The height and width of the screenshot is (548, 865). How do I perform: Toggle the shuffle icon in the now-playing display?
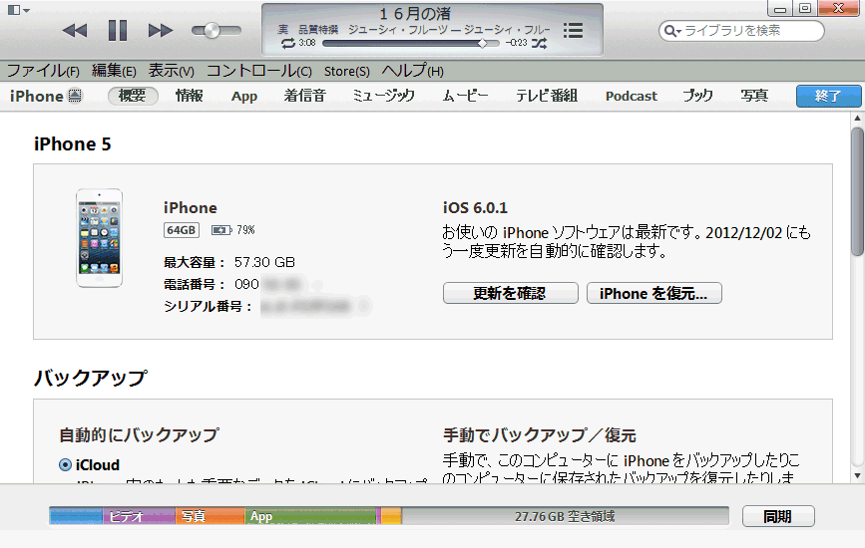539,44
